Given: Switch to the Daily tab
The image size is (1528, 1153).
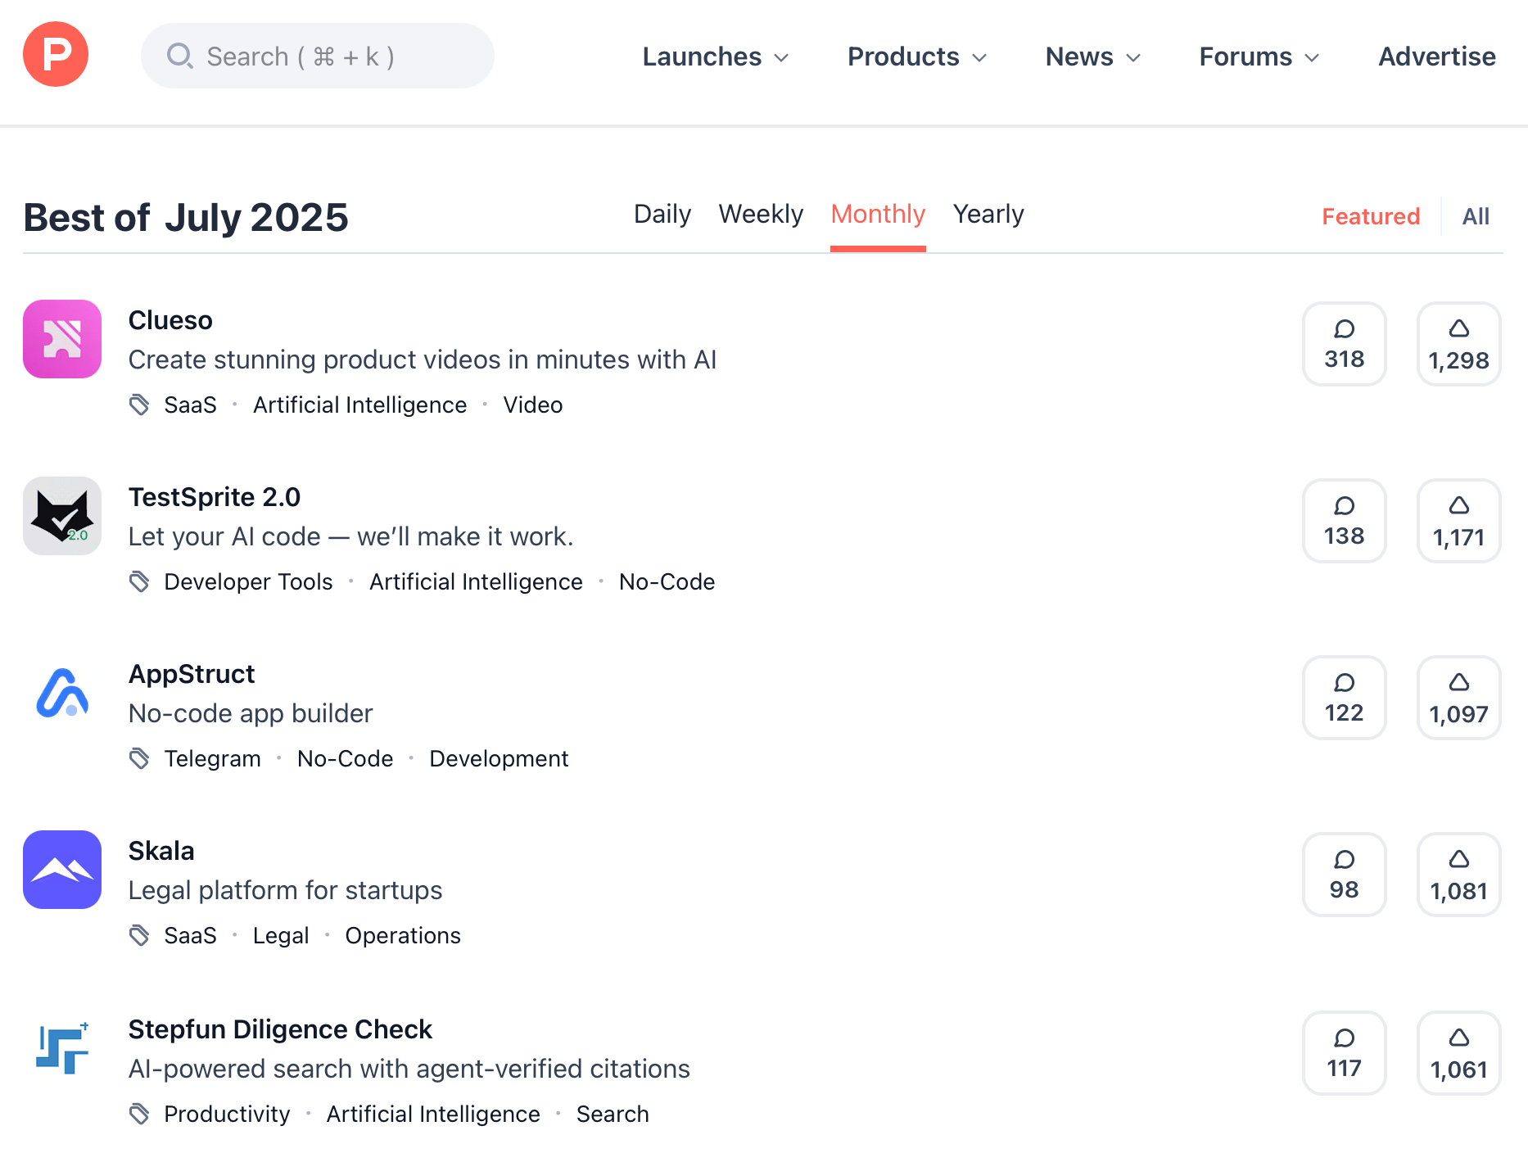Looking at the screenshot, I should click(662, 214).
